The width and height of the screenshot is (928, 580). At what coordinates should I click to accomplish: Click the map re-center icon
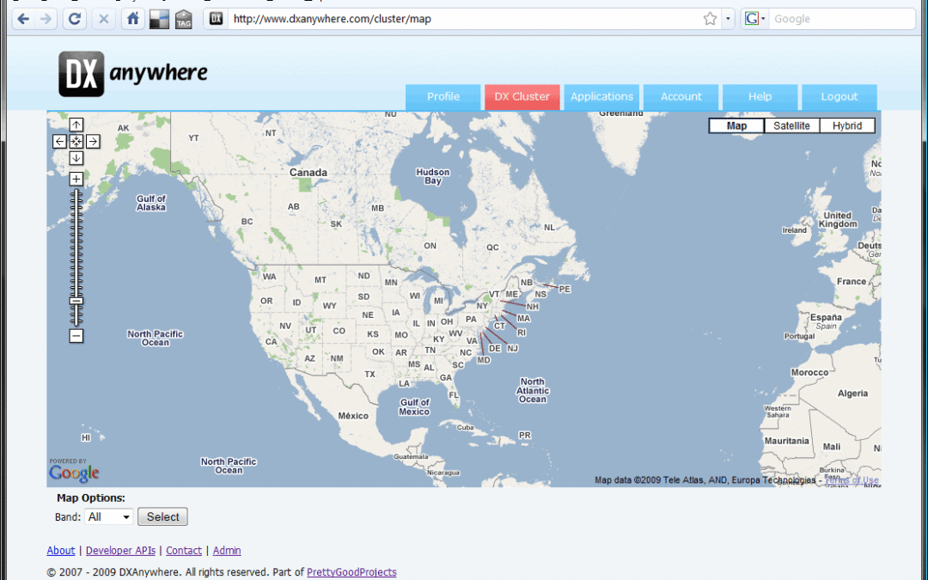coord(76,142)
